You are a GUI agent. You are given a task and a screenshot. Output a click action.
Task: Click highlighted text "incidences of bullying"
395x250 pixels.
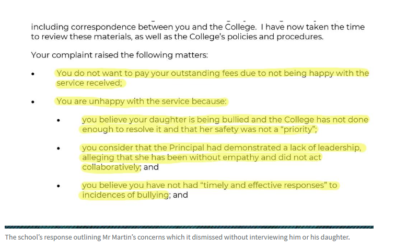[125, 195]
